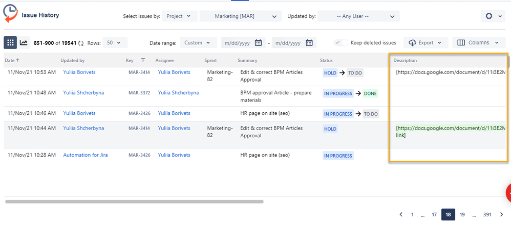
Task: Click the DONE status badge
Action: click(370, 93)
